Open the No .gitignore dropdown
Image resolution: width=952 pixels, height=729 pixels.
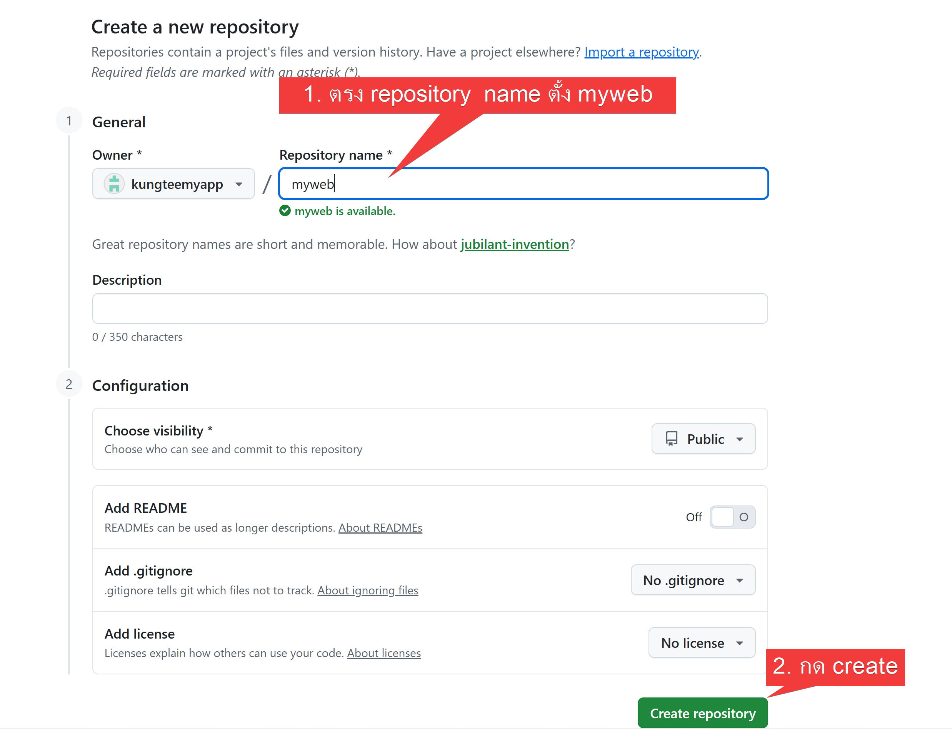692,580
